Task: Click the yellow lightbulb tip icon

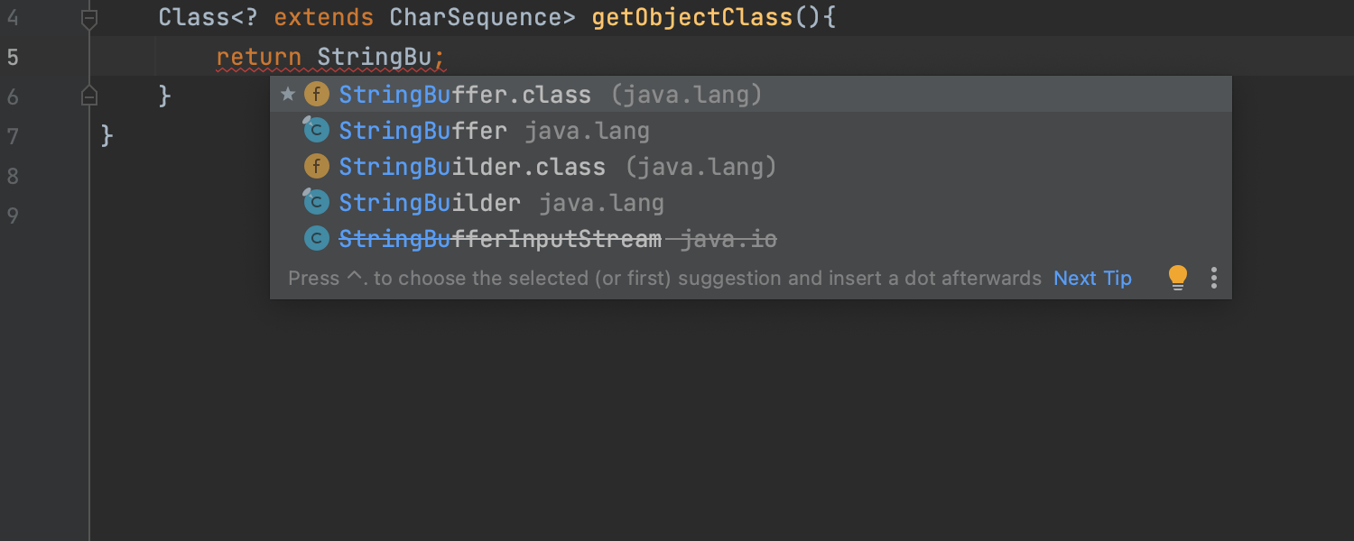Action: click(1177, 278)
